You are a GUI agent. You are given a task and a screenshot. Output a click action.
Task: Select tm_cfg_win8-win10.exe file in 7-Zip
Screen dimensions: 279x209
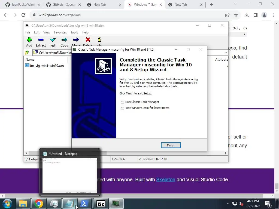44,65
